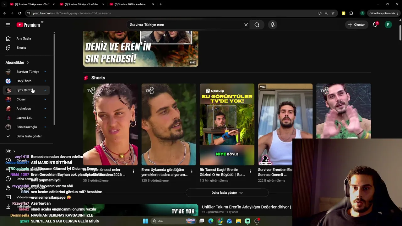The height and width of the screenshot is (226, 402).
Task: Open Eren Uykumda gördüğüm Short thumbnail
Action: [x=169, y=124]
